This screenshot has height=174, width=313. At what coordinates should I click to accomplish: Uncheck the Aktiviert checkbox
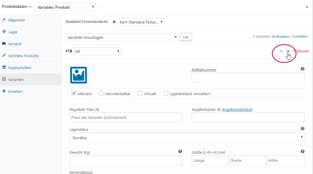coord(74,93)
